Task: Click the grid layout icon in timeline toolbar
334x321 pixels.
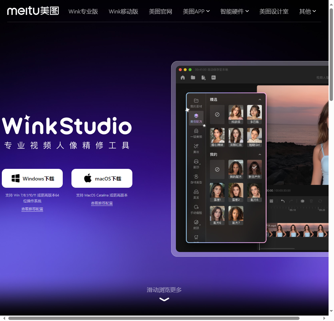Action: click(x=271, y=201)
